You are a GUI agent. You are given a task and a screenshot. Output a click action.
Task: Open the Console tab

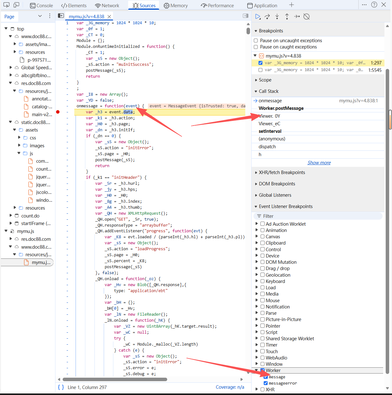coord(42,5)
